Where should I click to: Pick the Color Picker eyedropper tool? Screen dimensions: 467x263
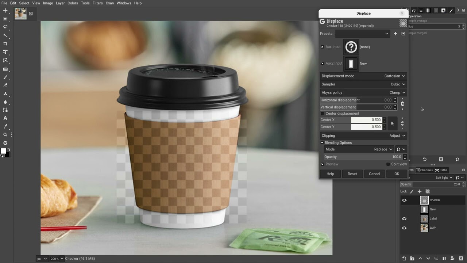(x=5, y=126)
